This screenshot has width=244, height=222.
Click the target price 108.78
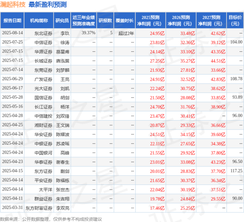point(236,79)
